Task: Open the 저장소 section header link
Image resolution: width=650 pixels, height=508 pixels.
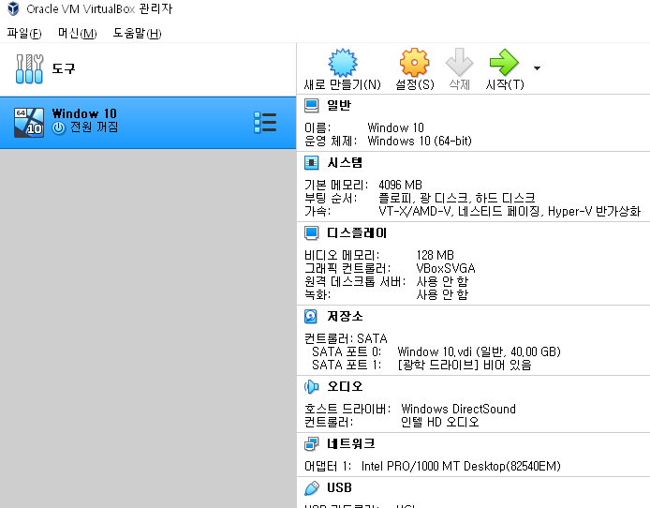Action: (x=345, y=317)
